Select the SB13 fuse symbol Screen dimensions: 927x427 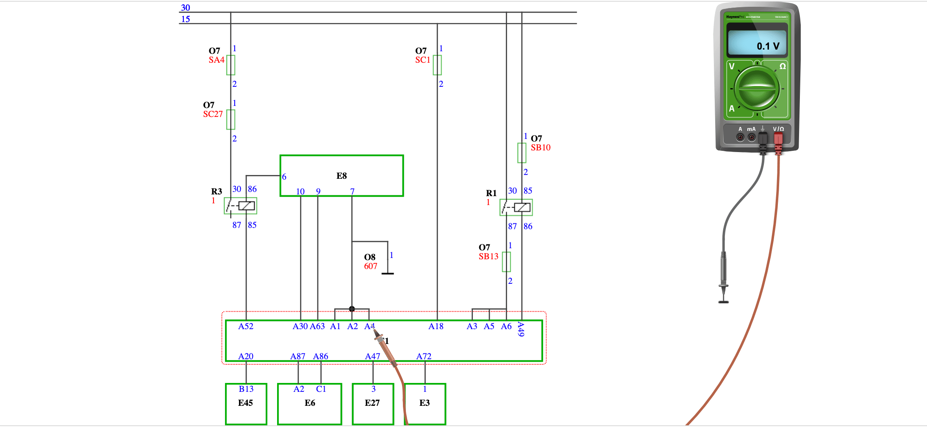point(506,262)
